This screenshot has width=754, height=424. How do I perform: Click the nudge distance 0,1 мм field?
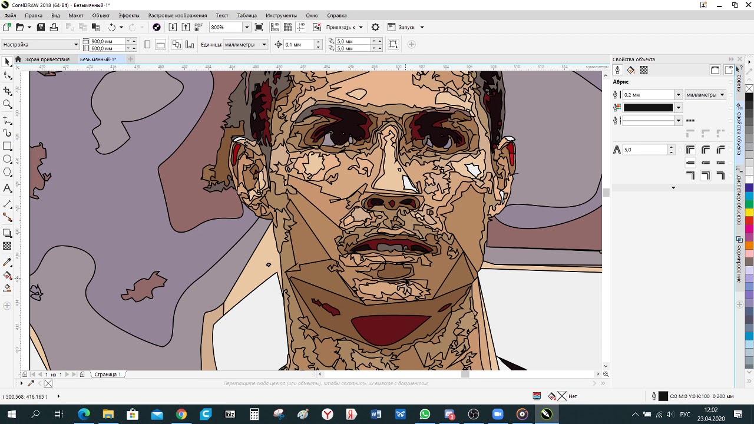pyautogui.click(x=299, y=45)
